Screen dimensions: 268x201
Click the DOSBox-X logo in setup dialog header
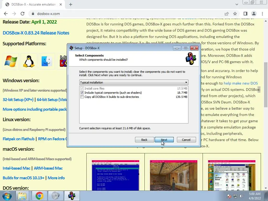191,59
